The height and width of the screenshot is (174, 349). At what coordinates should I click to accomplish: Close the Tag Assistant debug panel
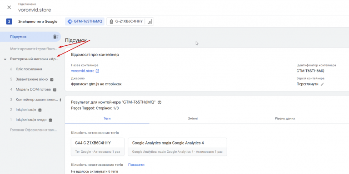[9, 7]
